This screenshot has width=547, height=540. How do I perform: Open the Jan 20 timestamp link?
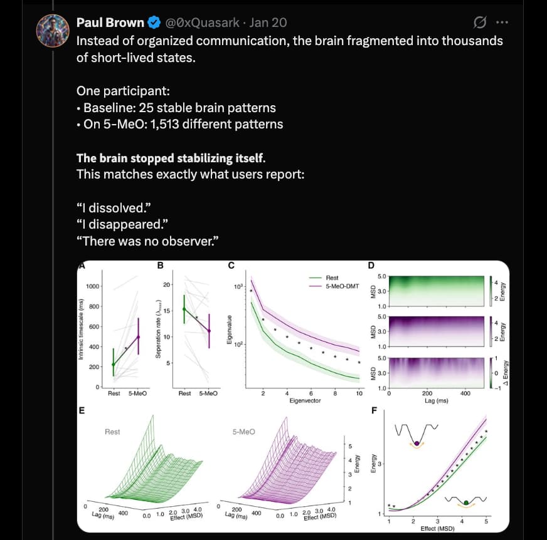pos(268,23)
